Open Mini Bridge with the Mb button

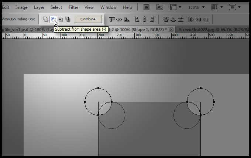pos(160,7)
